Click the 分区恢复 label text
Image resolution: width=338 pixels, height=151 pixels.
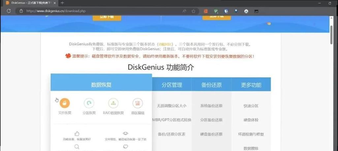(x=89, y=113)
